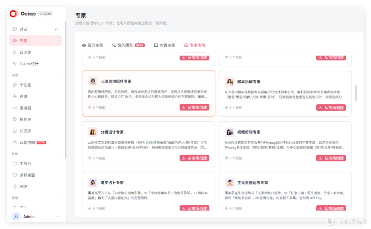Open 远程桌面 in the sidebar
The height and width of the screenshot is (229, 371).
coord(35,175)
